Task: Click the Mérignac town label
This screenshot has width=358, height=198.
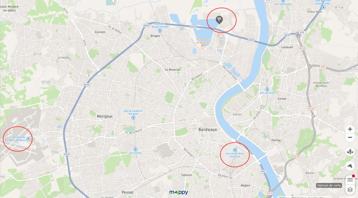Action: [105, 116]
